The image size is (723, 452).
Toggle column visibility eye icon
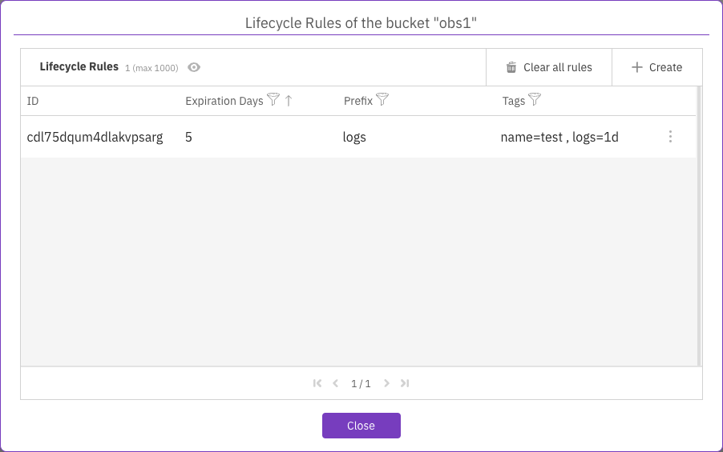pos(193,67)
